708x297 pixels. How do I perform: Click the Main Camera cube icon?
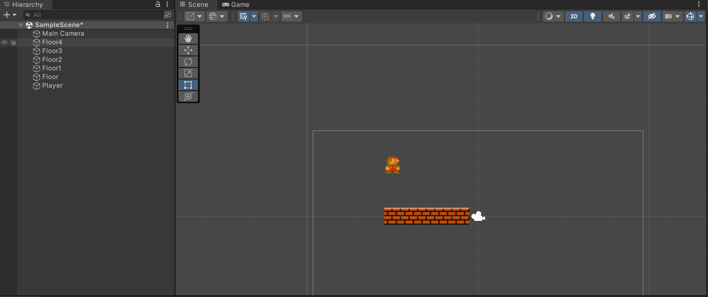(36, 34)
